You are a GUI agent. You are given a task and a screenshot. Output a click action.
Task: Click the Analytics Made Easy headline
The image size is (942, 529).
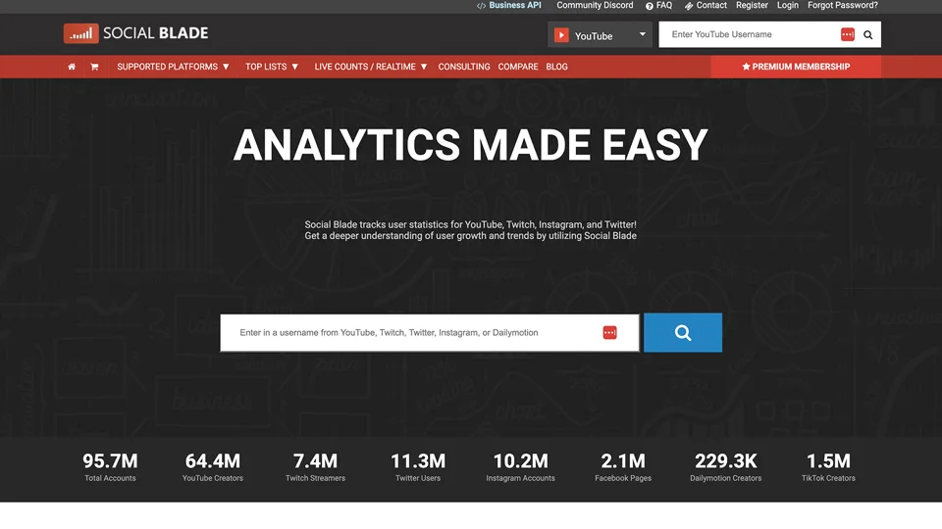click(470, 145)
